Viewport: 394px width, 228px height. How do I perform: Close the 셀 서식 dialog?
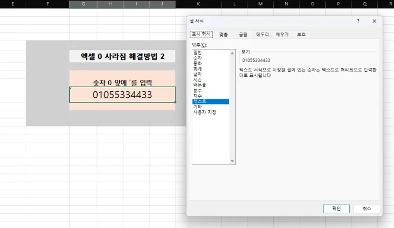click(x=374, y=21)
